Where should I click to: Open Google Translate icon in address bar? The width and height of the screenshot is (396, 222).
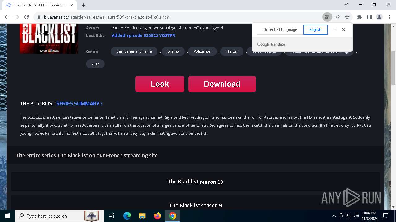pyautogui.click(x=327, y=17)
